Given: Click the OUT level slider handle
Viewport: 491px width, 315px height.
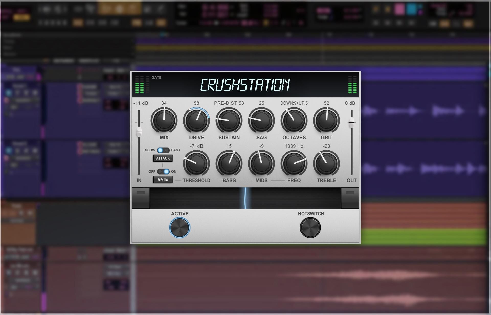Looking at the screenshot, I should pos(352,122).
